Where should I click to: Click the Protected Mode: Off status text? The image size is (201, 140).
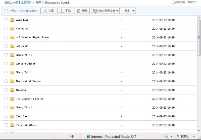pyautogui.click(x=121, y=136)
